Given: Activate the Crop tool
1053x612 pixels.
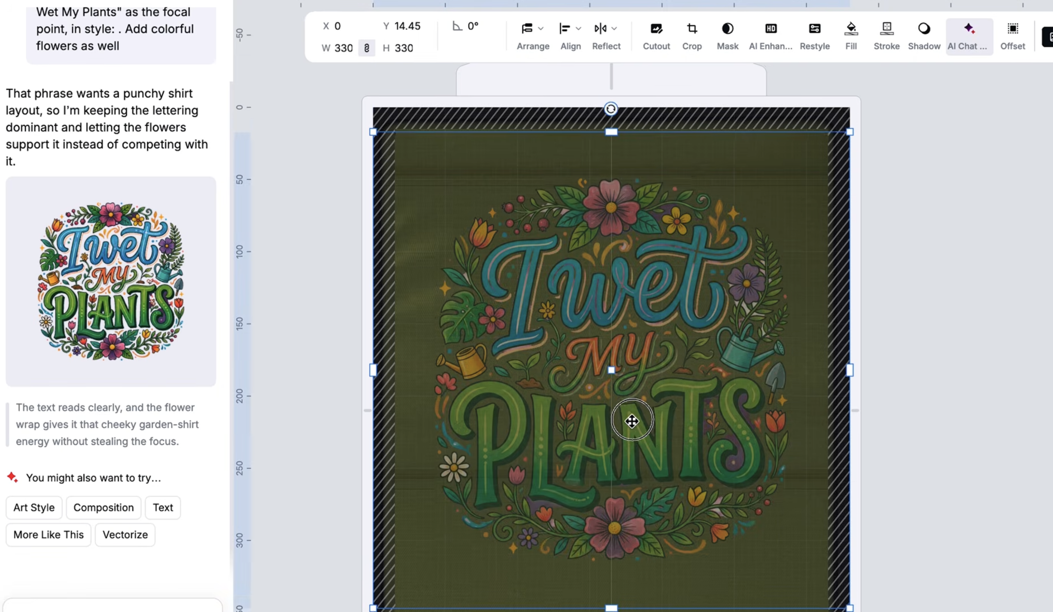Looking at the screenshot, I should 692,36.
